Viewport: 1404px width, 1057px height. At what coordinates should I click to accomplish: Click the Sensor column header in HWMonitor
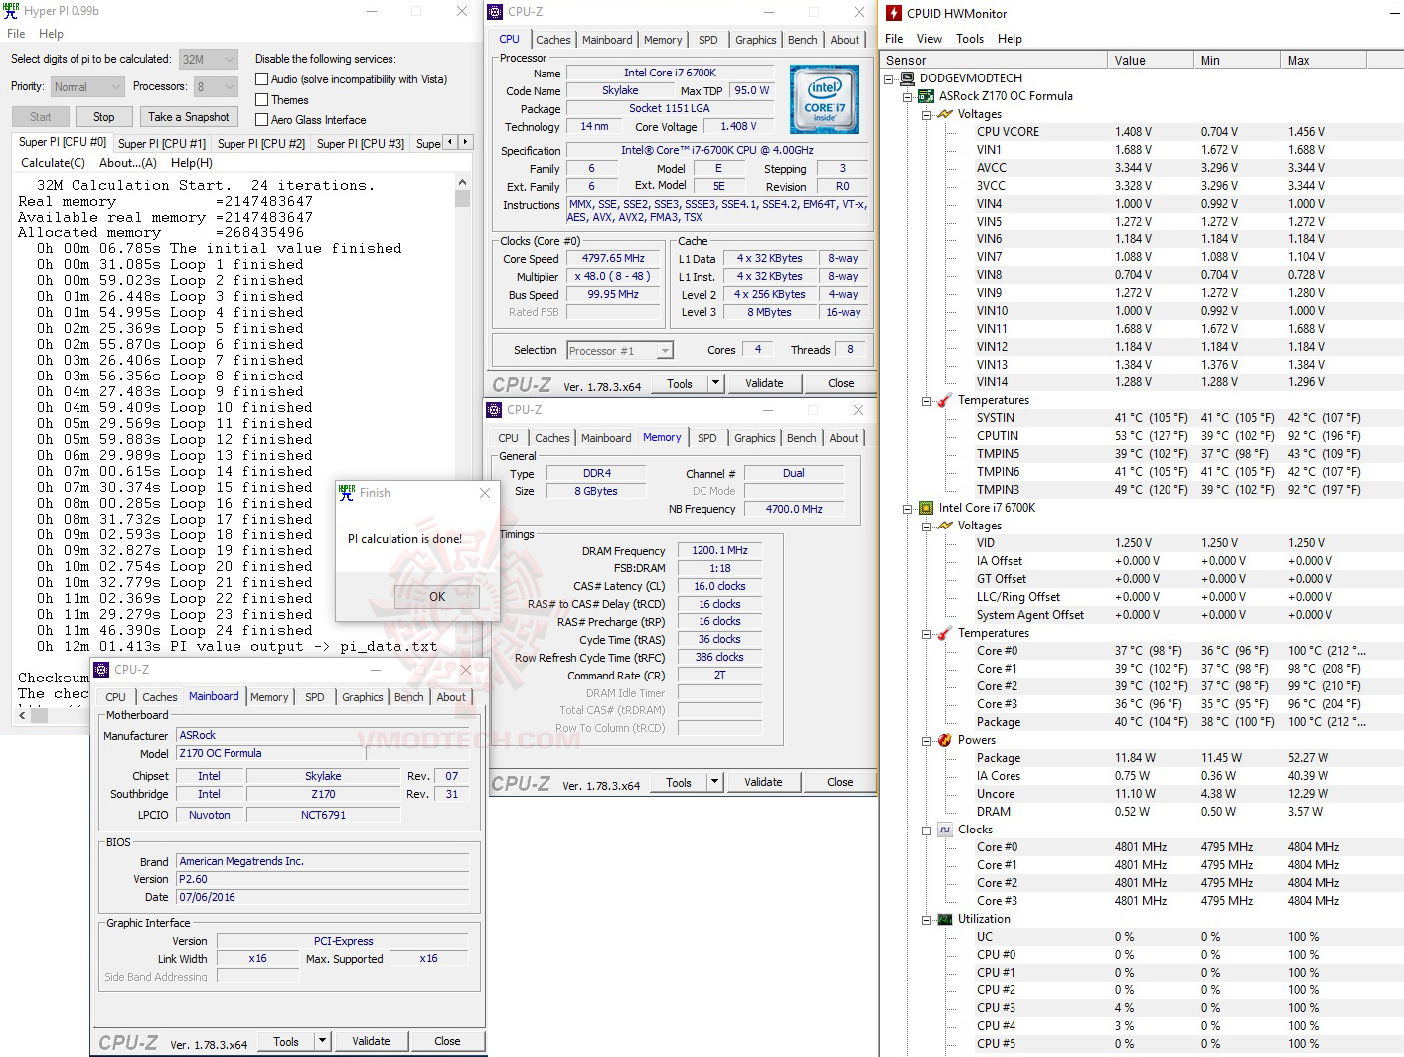(994, 61)
